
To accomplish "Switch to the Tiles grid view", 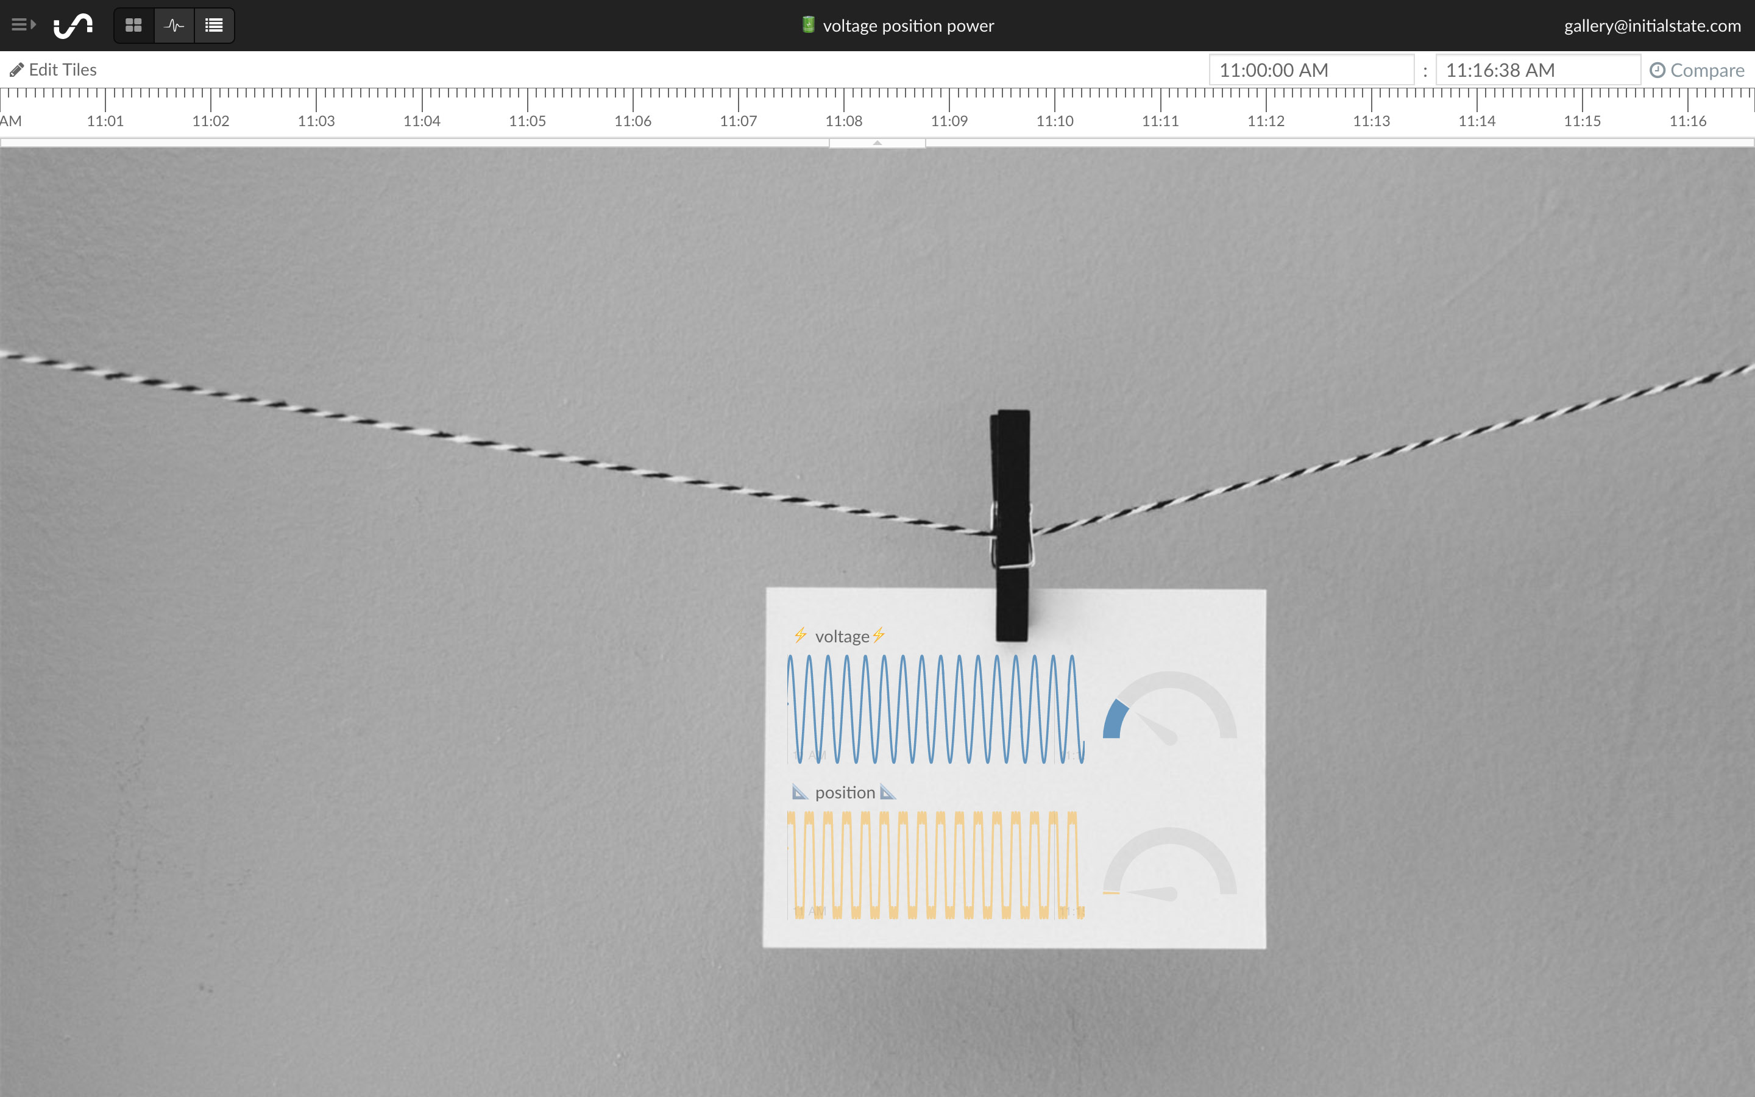I will click(133, 24).
